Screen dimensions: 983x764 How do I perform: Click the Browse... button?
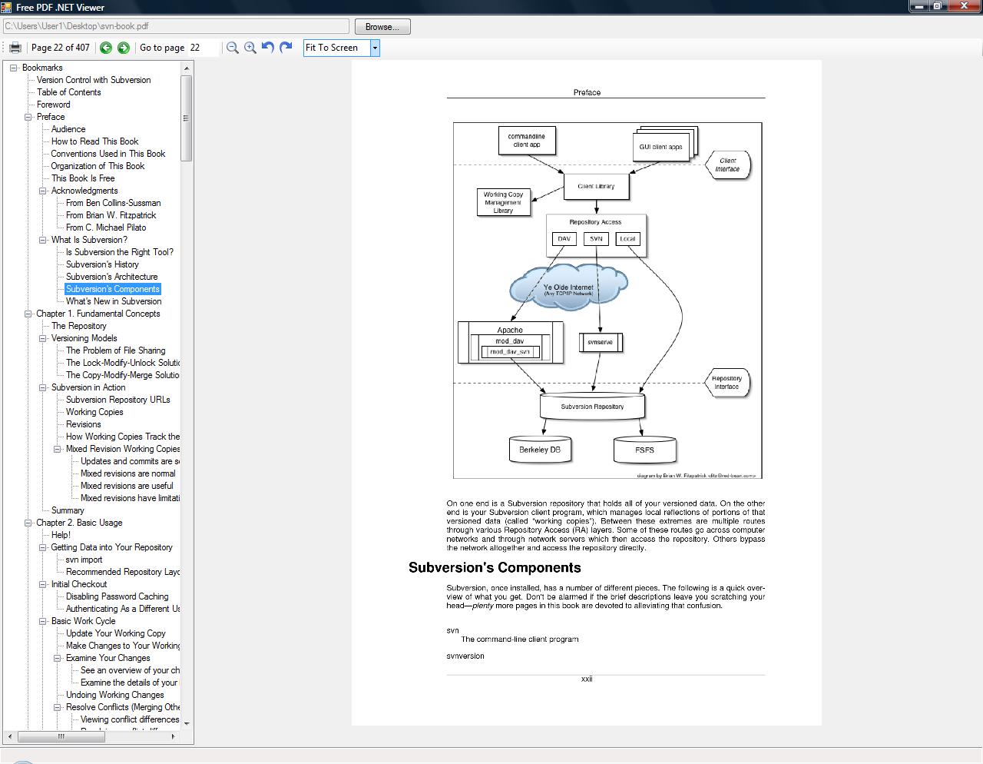382,27
